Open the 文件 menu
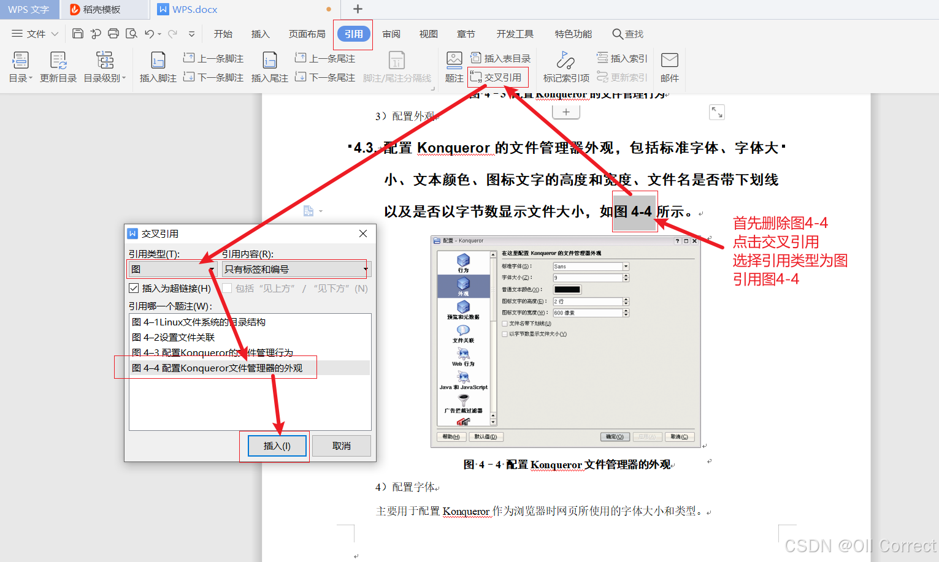The image size is (939, 562). (x=35, y=34)
